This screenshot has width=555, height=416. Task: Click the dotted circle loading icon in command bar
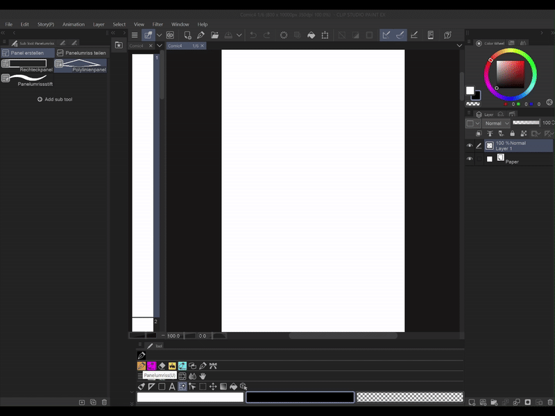point(284,35)
